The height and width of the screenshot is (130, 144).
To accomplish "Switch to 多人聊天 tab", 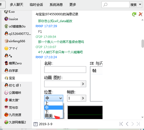I will click(17, 5).
